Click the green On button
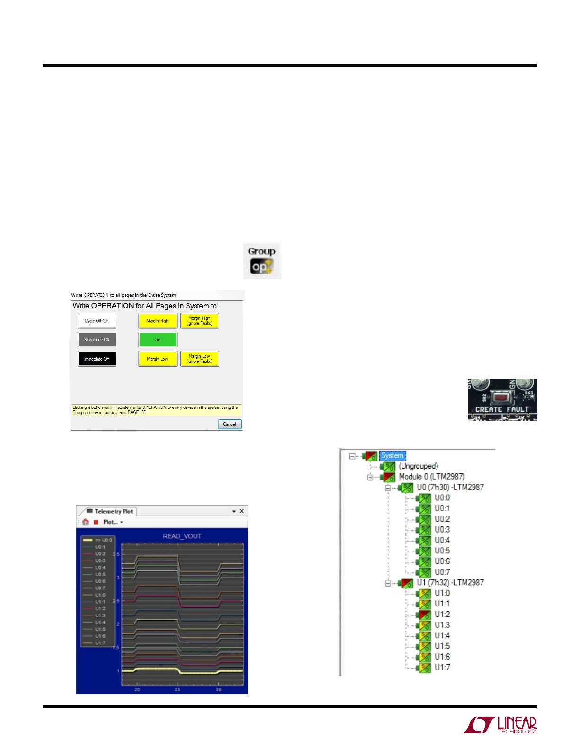This screenshot has height=751, width=580. pos(158,340)
